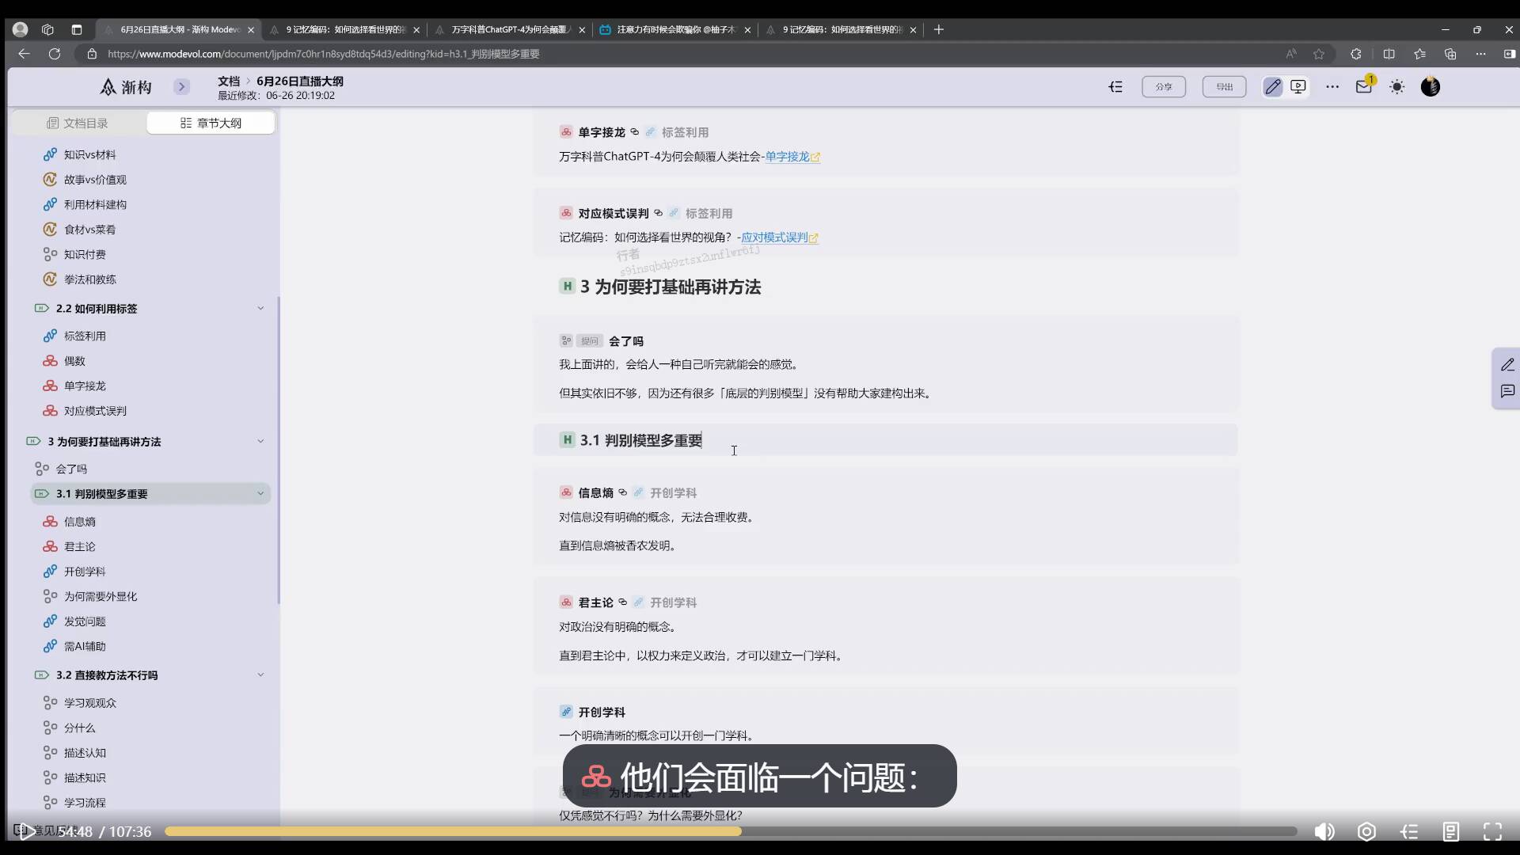Collapse the 3 为何要打基础再讲方法 section chevron

(x=260, y=441)
